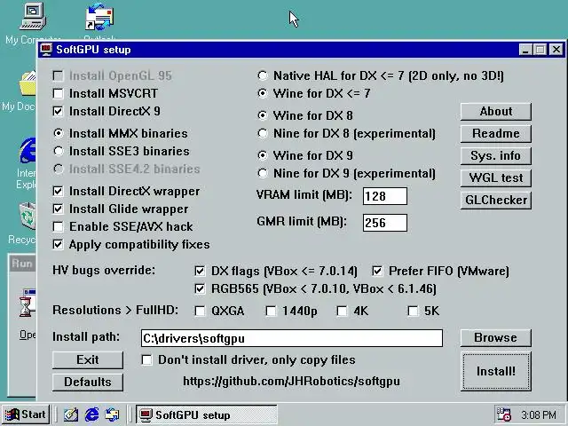Toggle RGB565 VBox override checkbox

[200, 288]
